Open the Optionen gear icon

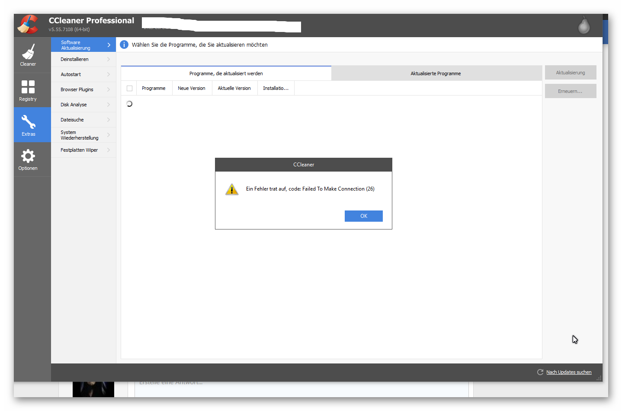pos(28,156)
